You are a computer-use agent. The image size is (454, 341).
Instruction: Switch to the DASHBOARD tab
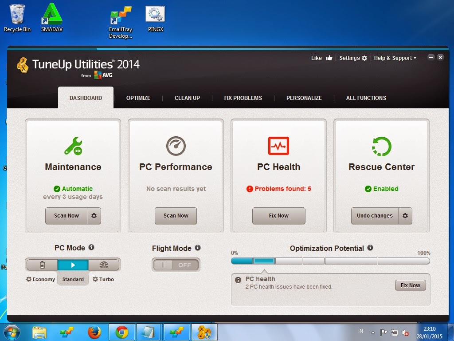coord(86,98)
